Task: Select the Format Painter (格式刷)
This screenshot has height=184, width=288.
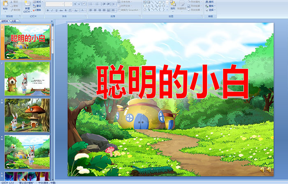Action: point(15,10)
